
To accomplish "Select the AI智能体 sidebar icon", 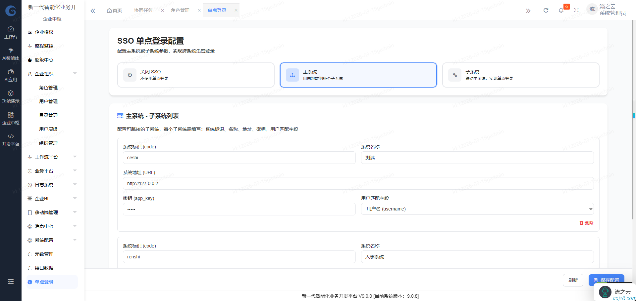I will click(11, 53).
